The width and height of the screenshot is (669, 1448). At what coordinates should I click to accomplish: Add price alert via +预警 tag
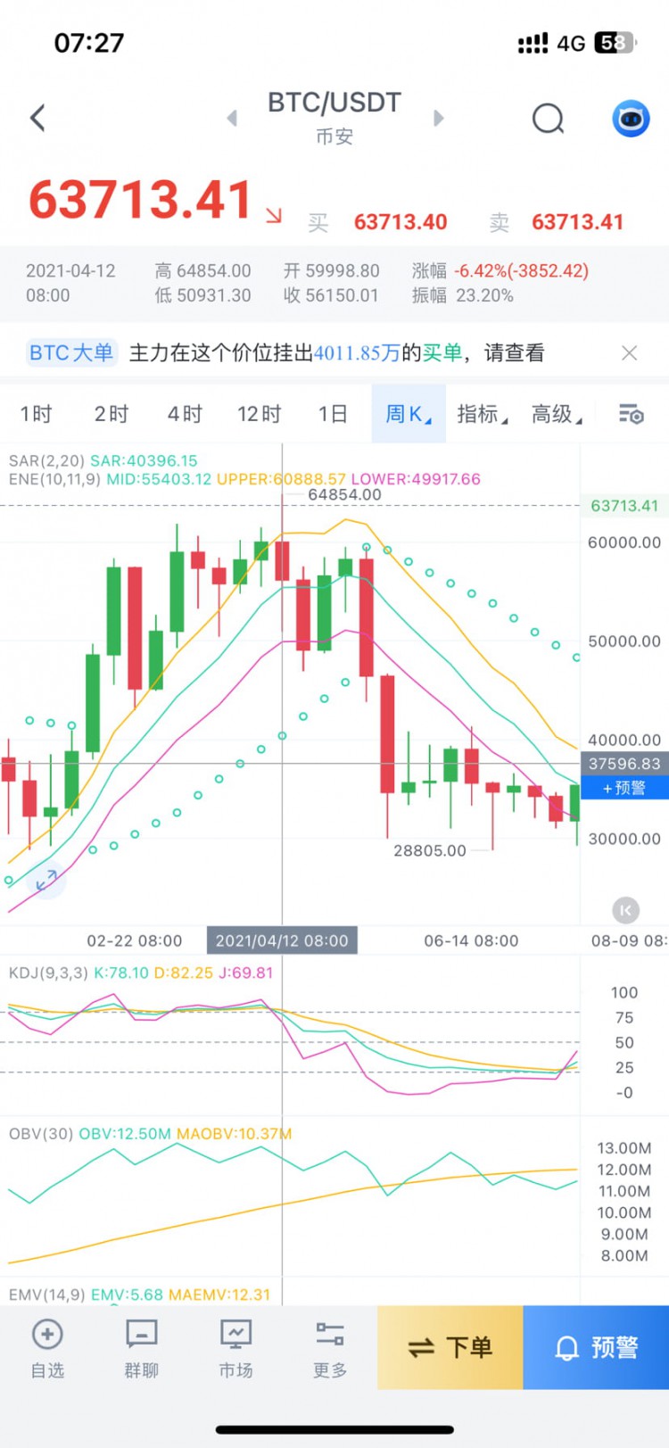point(624,788)
